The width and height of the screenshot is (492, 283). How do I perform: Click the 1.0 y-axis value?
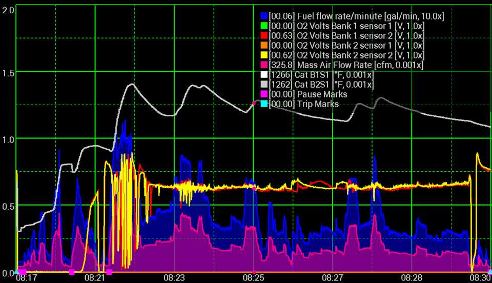tap(8, 139)
